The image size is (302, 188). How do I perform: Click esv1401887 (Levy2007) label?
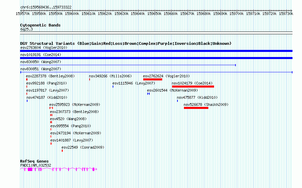(x=72, y=140)
